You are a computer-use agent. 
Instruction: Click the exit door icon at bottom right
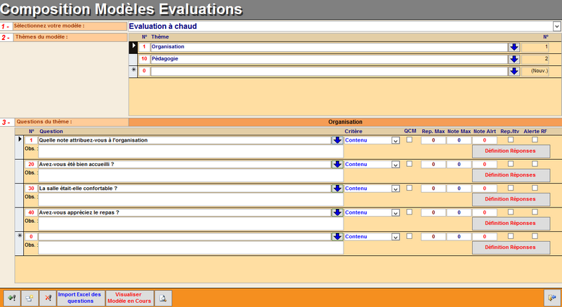(x=551, y=298)
